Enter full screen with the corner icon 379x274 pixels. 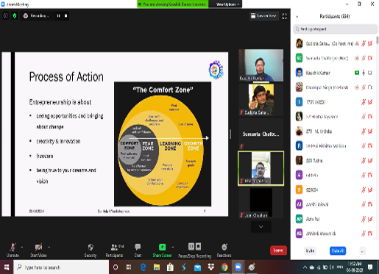tap(285, 16)
